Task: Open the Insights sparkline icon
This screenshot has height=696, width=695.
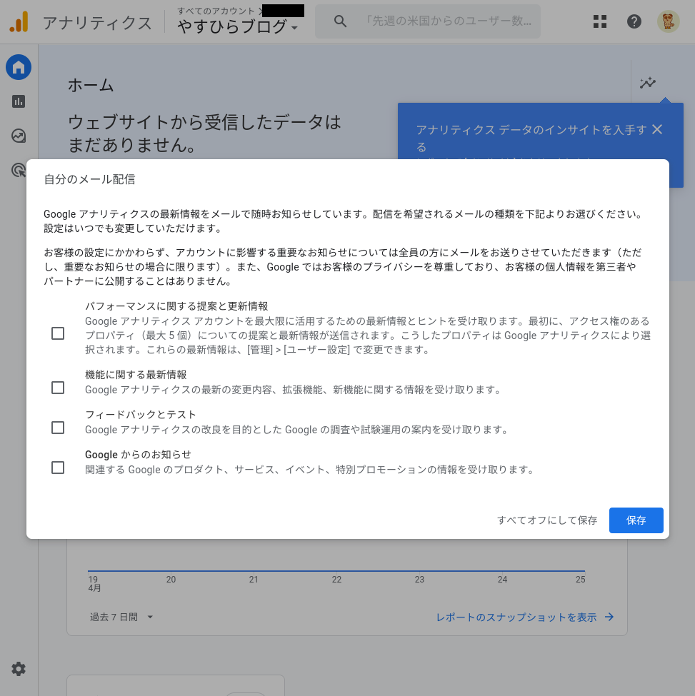Action: 648,83
